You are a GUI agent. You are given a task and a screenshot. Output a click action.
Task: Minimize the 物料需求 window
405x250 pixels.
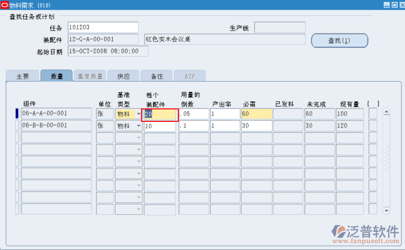pyautogui.click(x=386, y=5)
